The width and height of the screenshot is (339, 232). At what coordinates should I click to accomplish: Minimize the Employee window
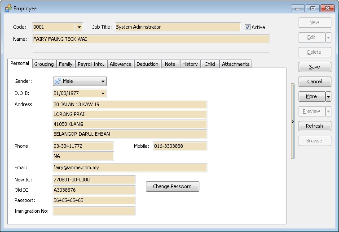point(298,9)
